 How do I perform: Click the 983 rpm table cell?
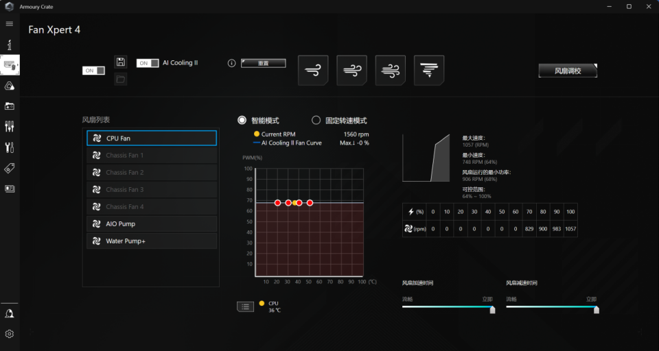click(557, 229)
